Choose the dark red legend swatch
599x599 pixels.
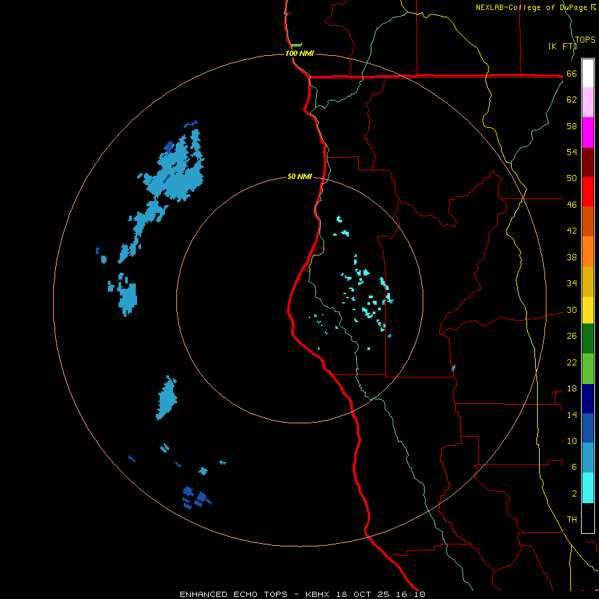[588, 162]
